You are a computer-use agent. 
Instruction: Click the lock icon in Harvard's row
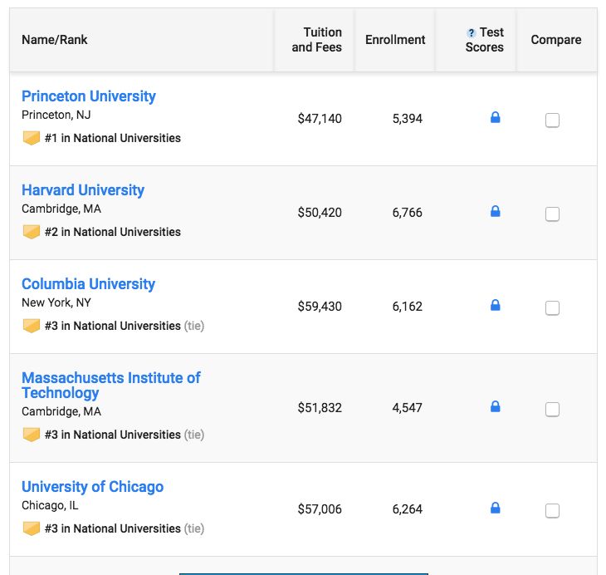[496, 212]
